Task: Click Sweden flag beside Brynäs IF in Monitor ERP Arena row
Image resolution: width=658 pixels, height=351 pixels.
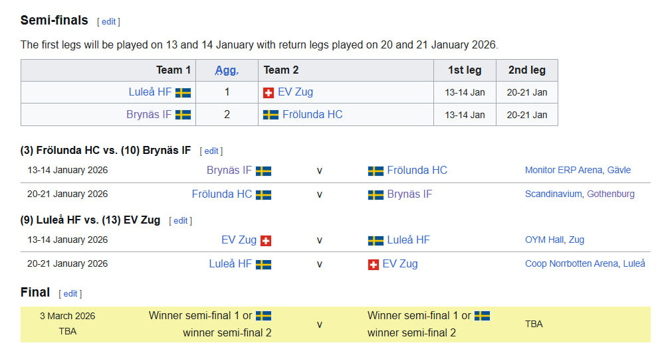Action: (263, 171)
